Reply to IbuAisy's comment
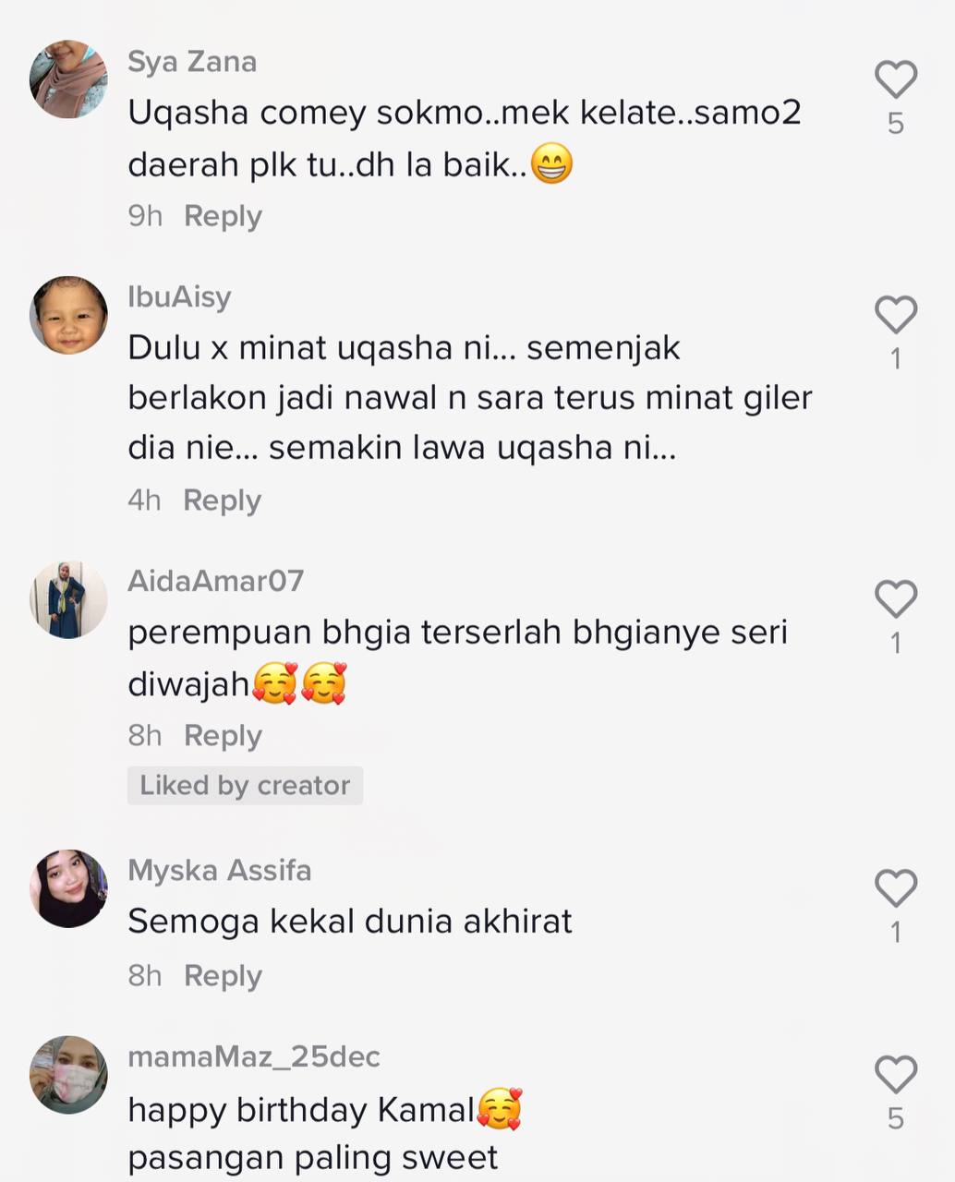The image size is (955, 1182). 222,501
